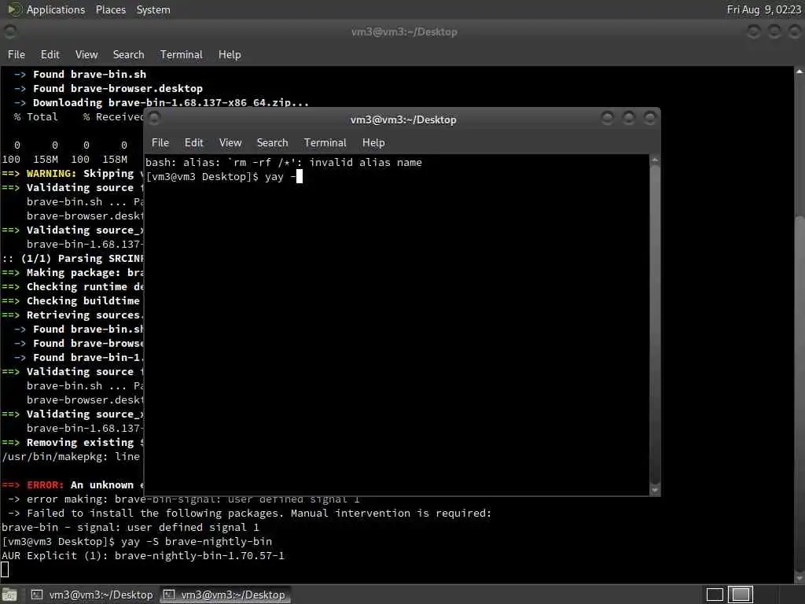The height and width of the screenshot is (604, 805).
Task: Close the front terminal window
Action: 649,119
